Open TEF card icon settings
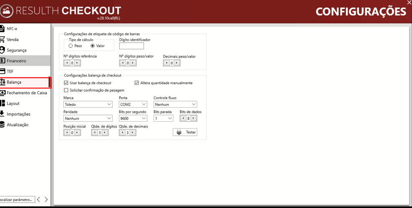412x208 pixels. (x=2, y=71)
